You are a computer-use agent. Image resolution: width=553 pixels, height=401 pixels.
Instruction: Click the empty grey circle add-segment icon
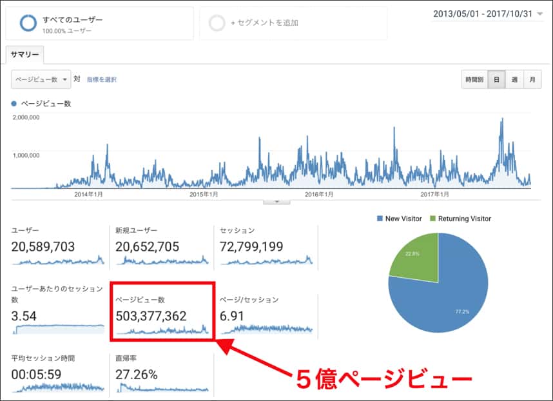(217, 23)
